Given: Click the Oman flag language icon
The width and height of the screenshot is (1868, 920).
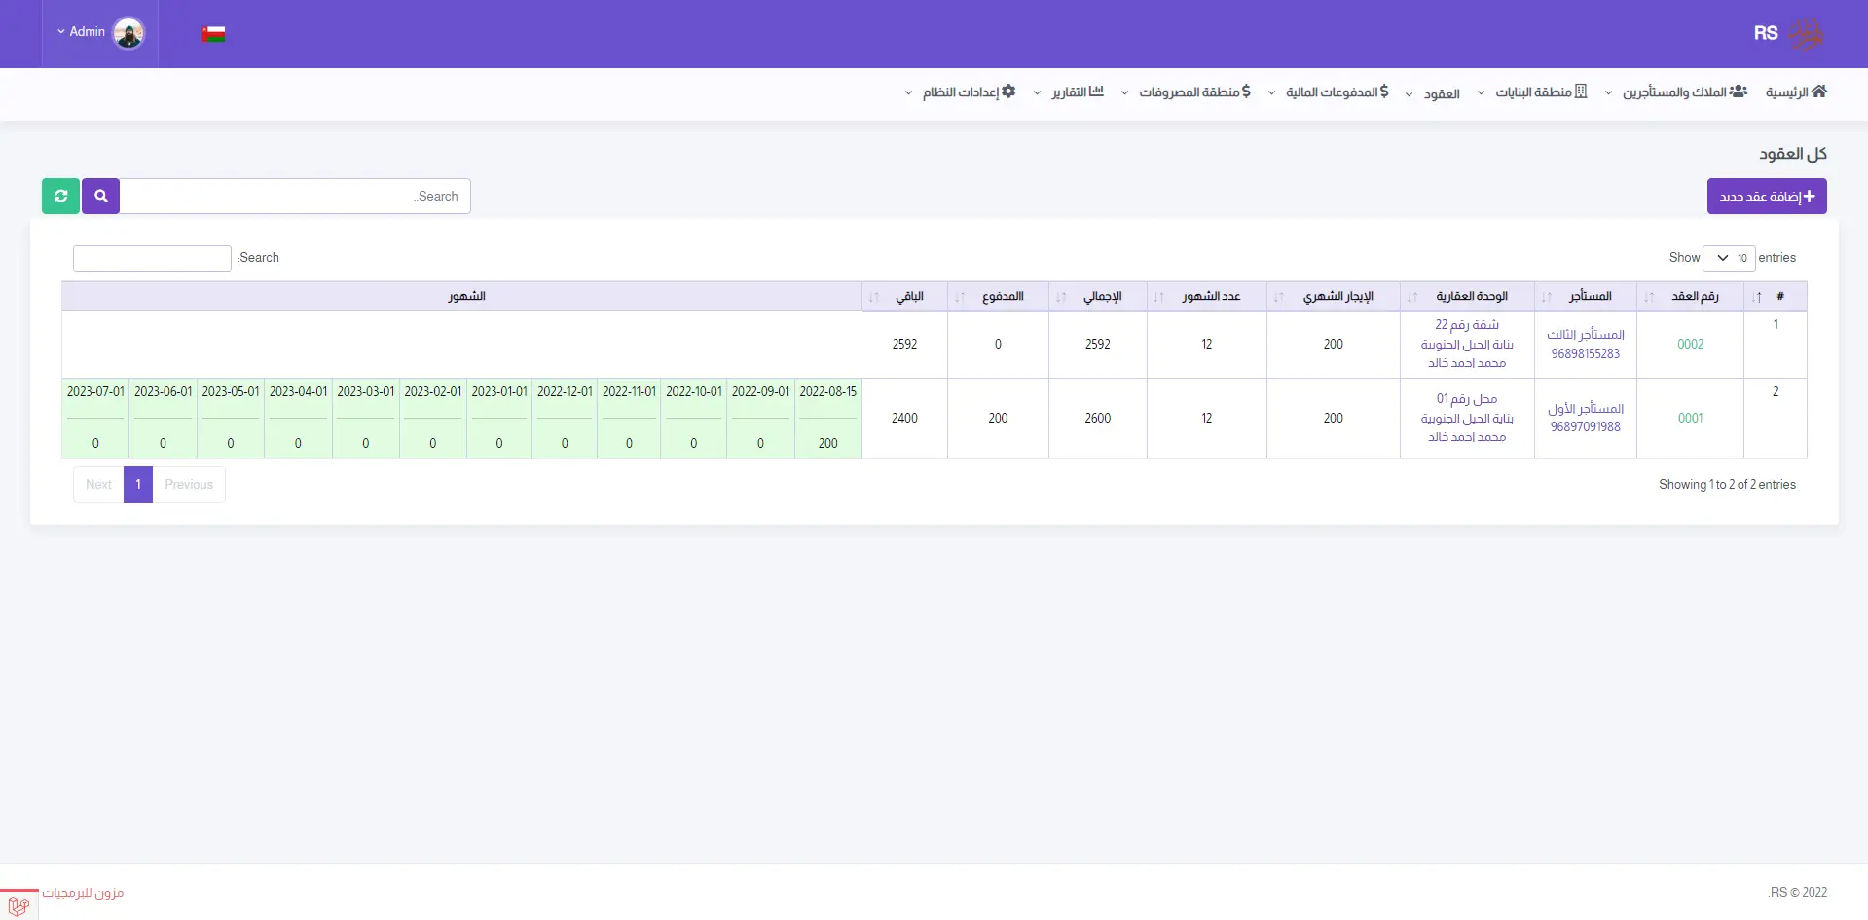Looking at the screenshot, I should click(213, 34).
